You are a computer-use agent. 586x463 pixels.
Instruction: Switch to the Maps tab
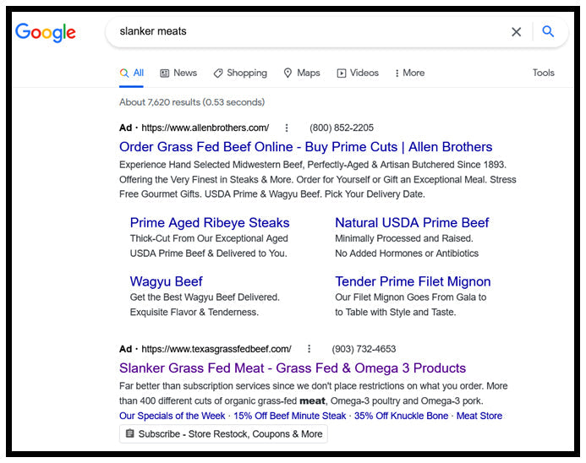click(x=302, y=74)
